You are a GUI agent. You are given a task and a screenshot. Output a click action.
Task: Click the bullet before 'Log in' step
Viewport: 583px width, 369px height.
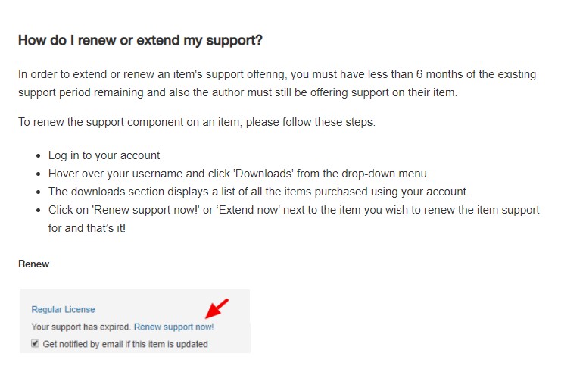(39, 156)
